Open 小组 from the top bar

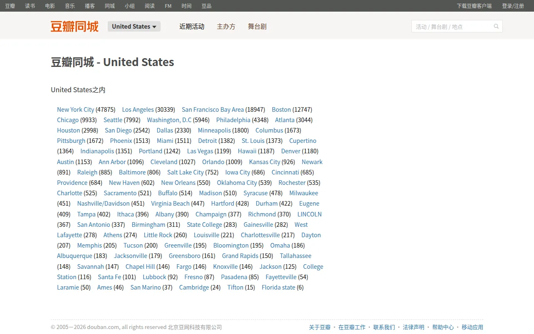click(130, 6)
